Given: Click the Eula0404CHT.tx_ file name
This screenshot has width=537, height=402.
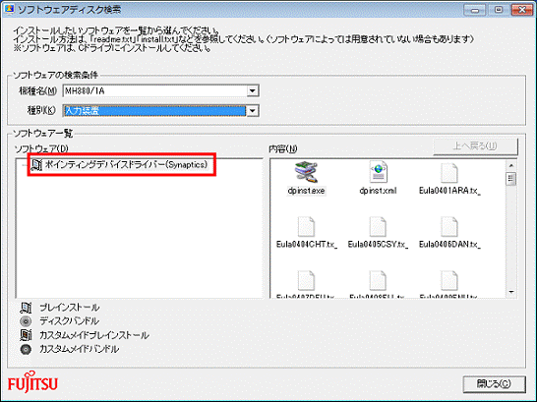Looking at the screenshot, I should 307,245.
